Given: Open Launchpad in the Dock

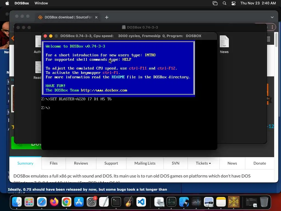Looking at the screenshot, I should (29, 202).
